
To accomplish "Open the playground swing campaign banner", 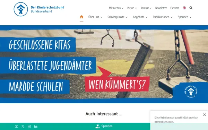I will coord(104,64).
